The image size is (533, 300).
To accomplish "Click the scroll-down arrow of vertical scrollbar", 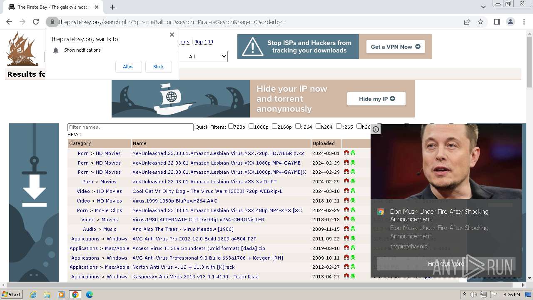I will coord(529,278).
